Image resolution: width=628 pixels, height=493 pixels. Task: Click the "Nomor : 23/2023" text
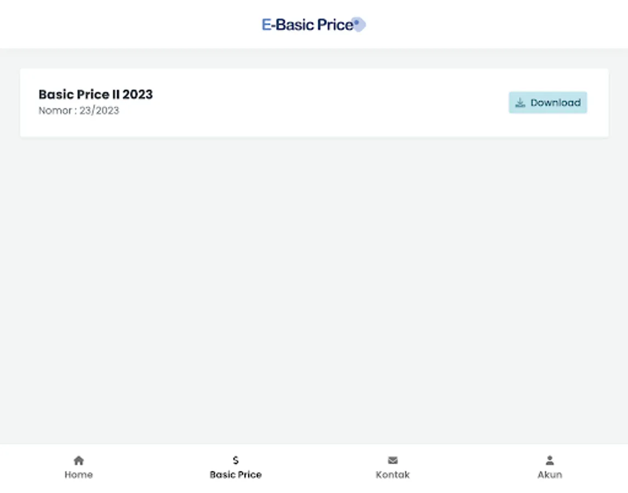click(78, 111)
